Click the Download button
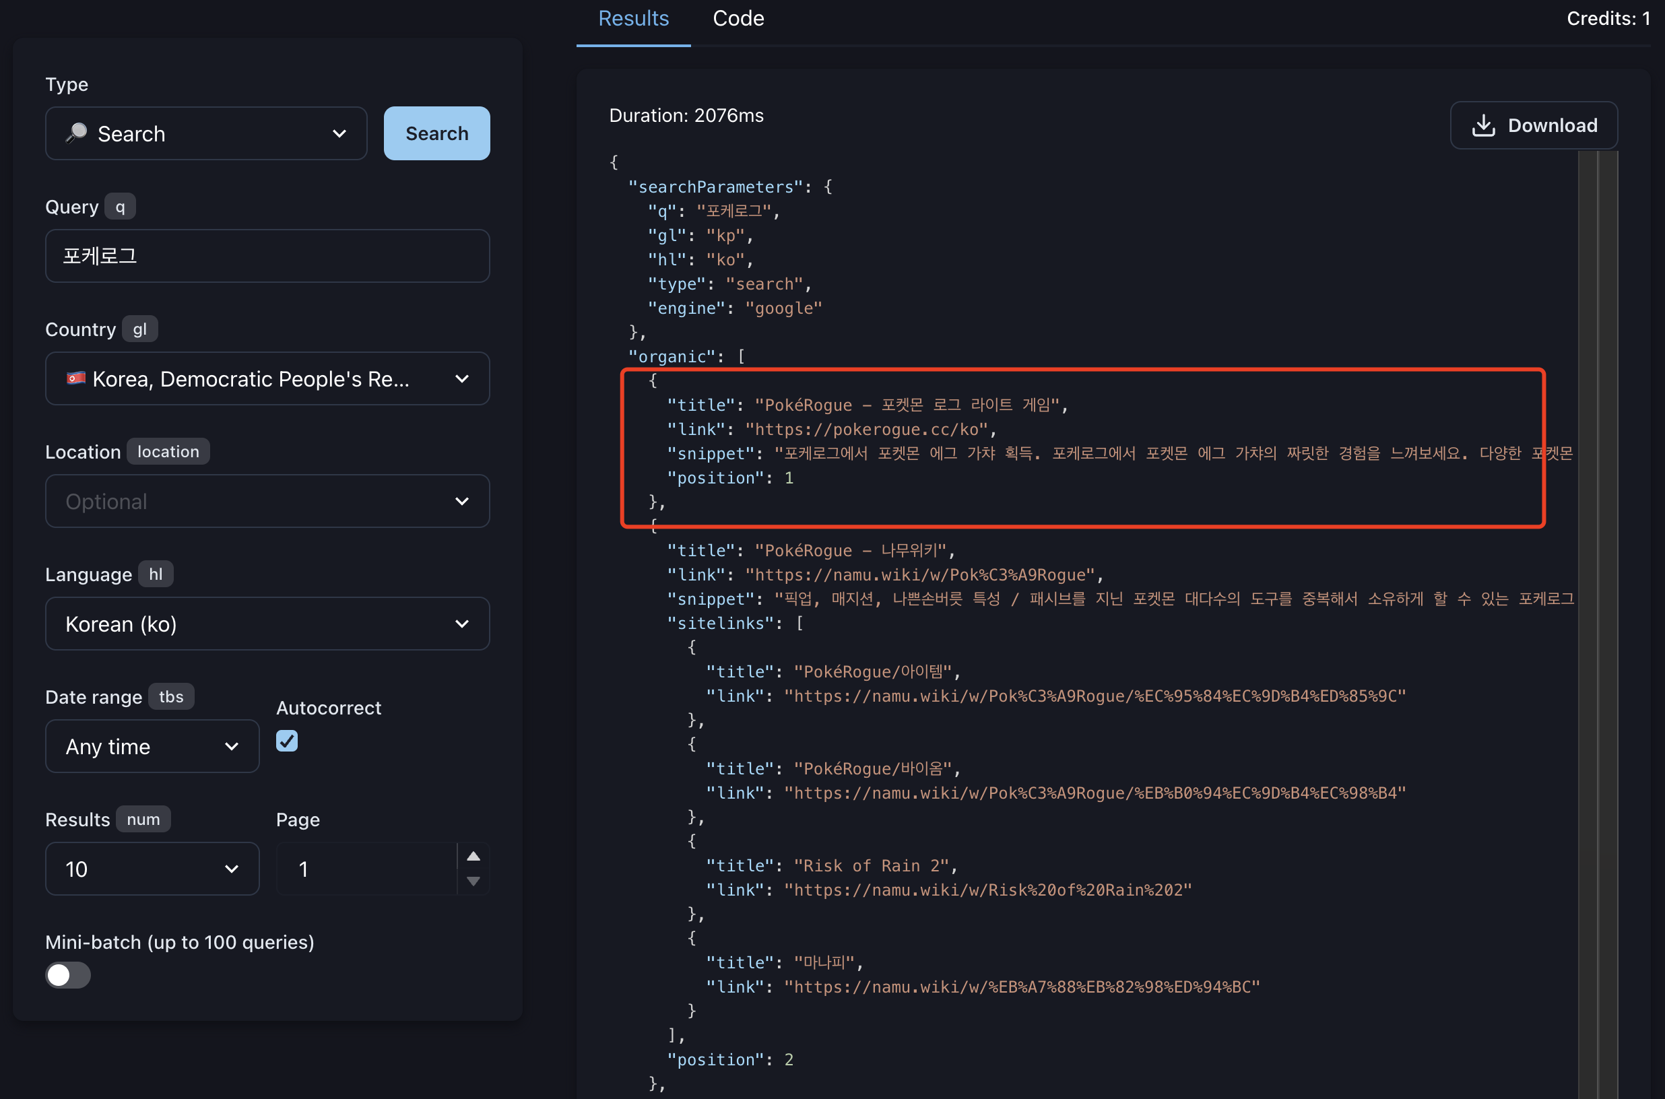Image resolution: width=1665 pixels, height=1099 pixels. tap(1533, 125)
